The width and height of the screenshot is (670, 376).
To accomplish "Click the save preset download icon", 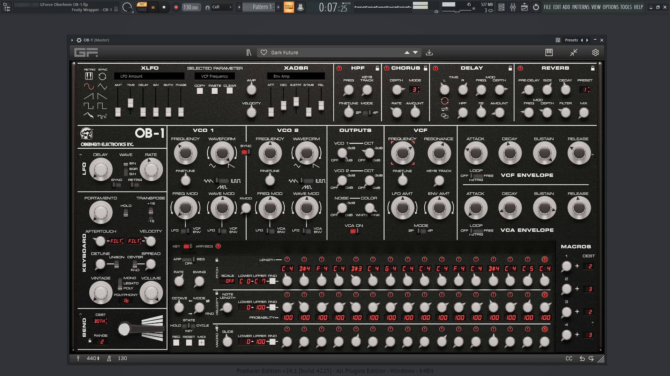I will [x=429, y=53].
